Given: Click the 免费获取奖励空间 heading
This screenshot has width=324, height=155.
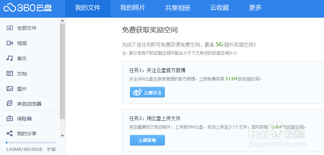Looking at the screenshot, I should (x=150, y=30).
